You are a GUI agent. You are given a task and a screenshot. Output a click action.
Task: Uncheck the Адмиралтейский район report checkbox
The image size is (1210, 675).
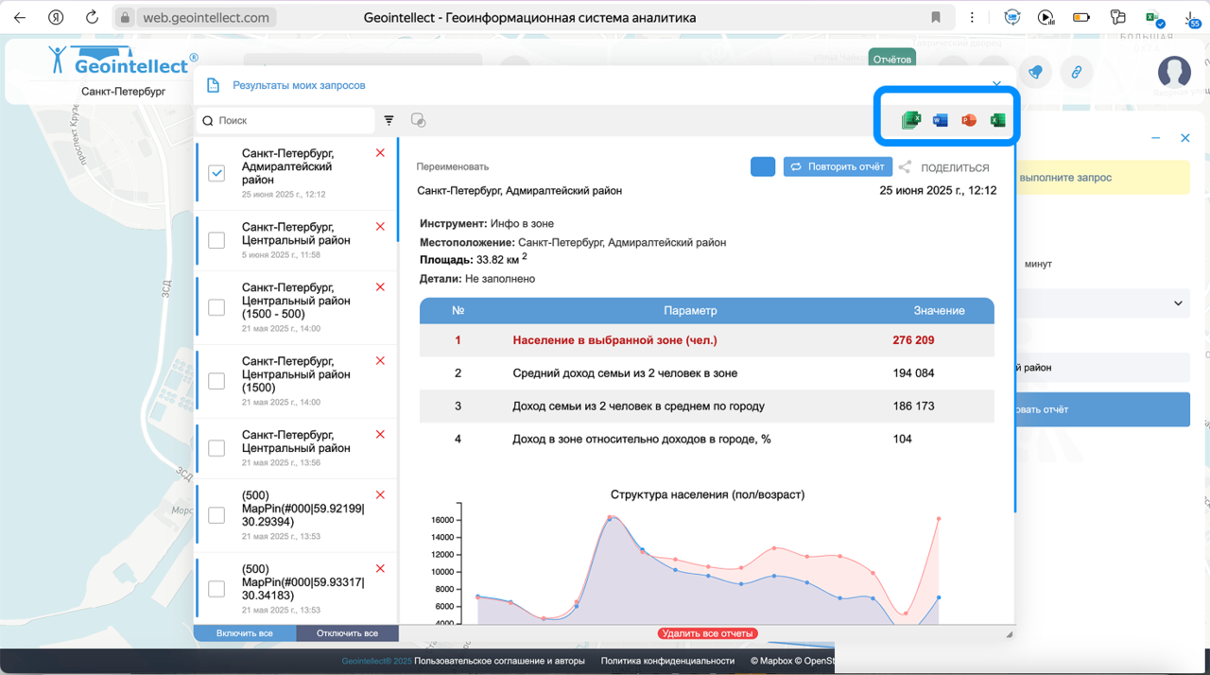pyautogui.click(x=216, y=173)
